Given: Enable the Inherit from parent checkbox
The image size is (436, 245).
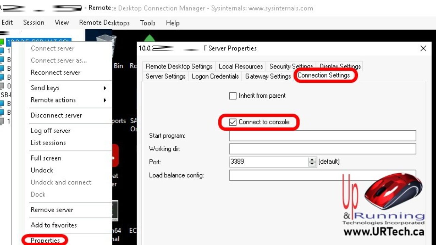Looking at the screenshot, I should [x=233, y=96].
